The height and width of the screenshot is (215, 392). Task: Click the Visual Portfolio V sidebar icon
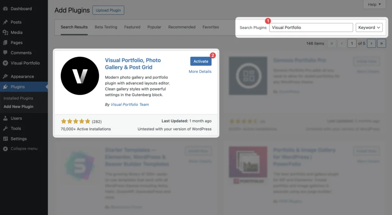(5, 63)
